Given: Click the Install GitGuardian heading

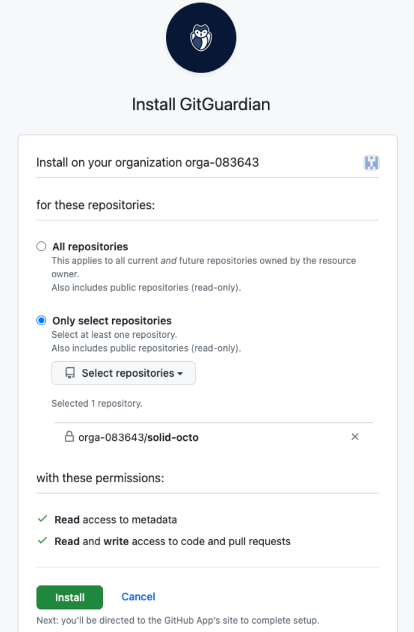Looking at the screenshot, I should tap(201, 104).
